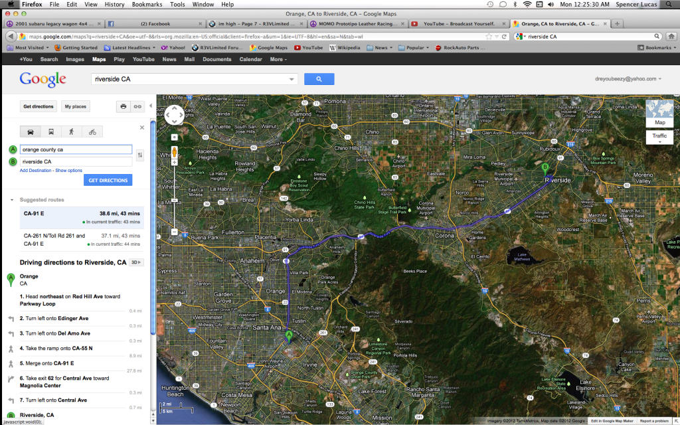Click the blue Google search magnifier button
The width and height of the screenshot is (680, 425).
(x=319, y=79)
